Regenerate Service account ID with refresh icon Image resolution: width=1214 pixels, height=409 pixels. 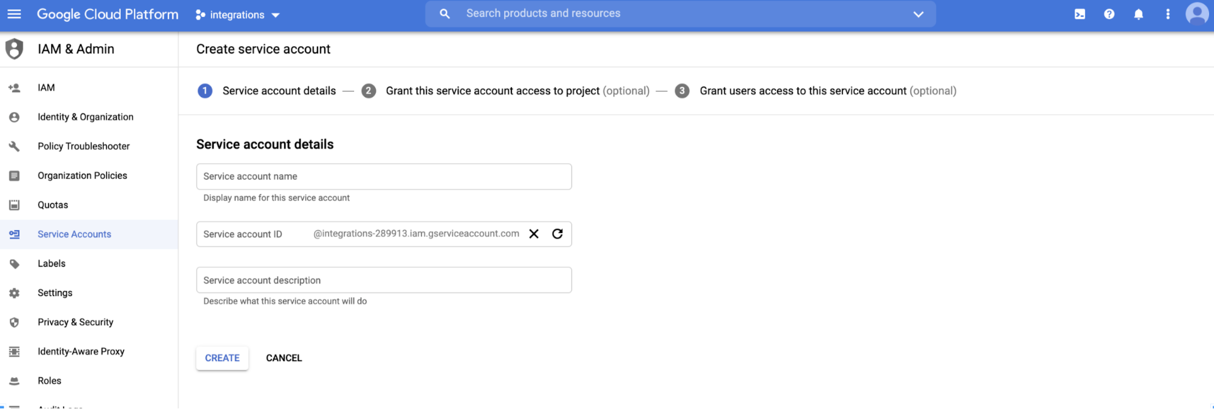pos(557,234)
